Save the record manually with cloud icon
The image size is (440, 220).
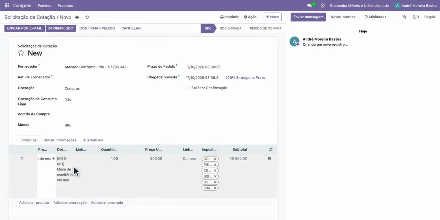pos(77,17)
